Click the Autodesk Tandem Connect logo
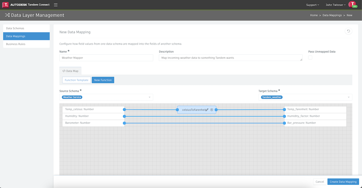362x188 pixels. [26, 5]
